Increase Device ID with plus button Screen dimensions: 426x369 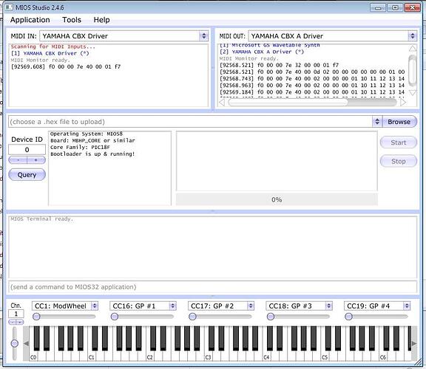[36, 160]
